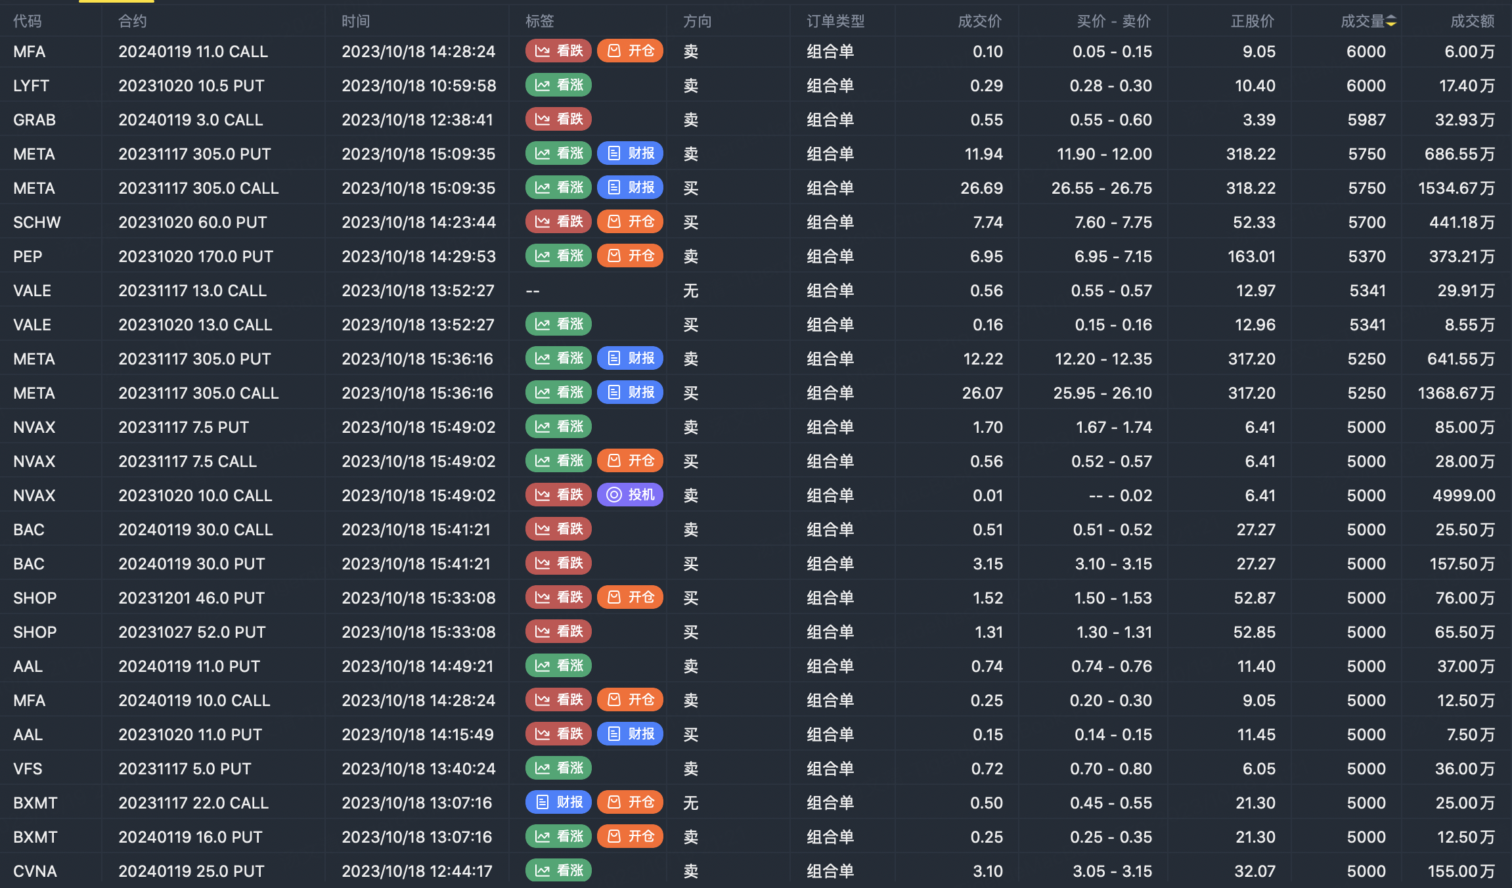Image resolution: width=1512 pixels, height=888 pixels.
Task: Select the PEP stock code cell
Action: pos(28,257)
